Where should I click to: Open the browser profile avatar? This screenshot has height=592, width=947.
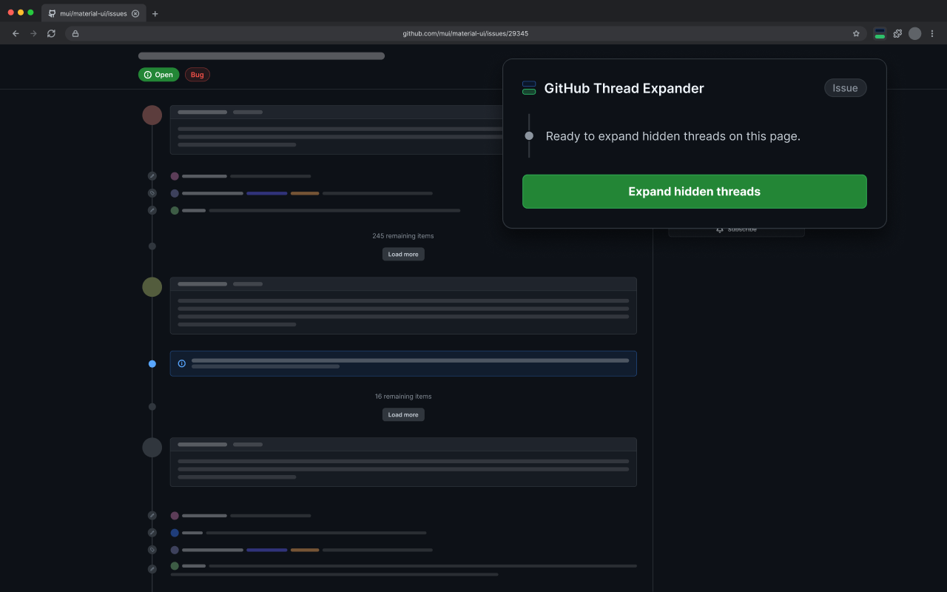pyautogui.click(x=915, y=33)
